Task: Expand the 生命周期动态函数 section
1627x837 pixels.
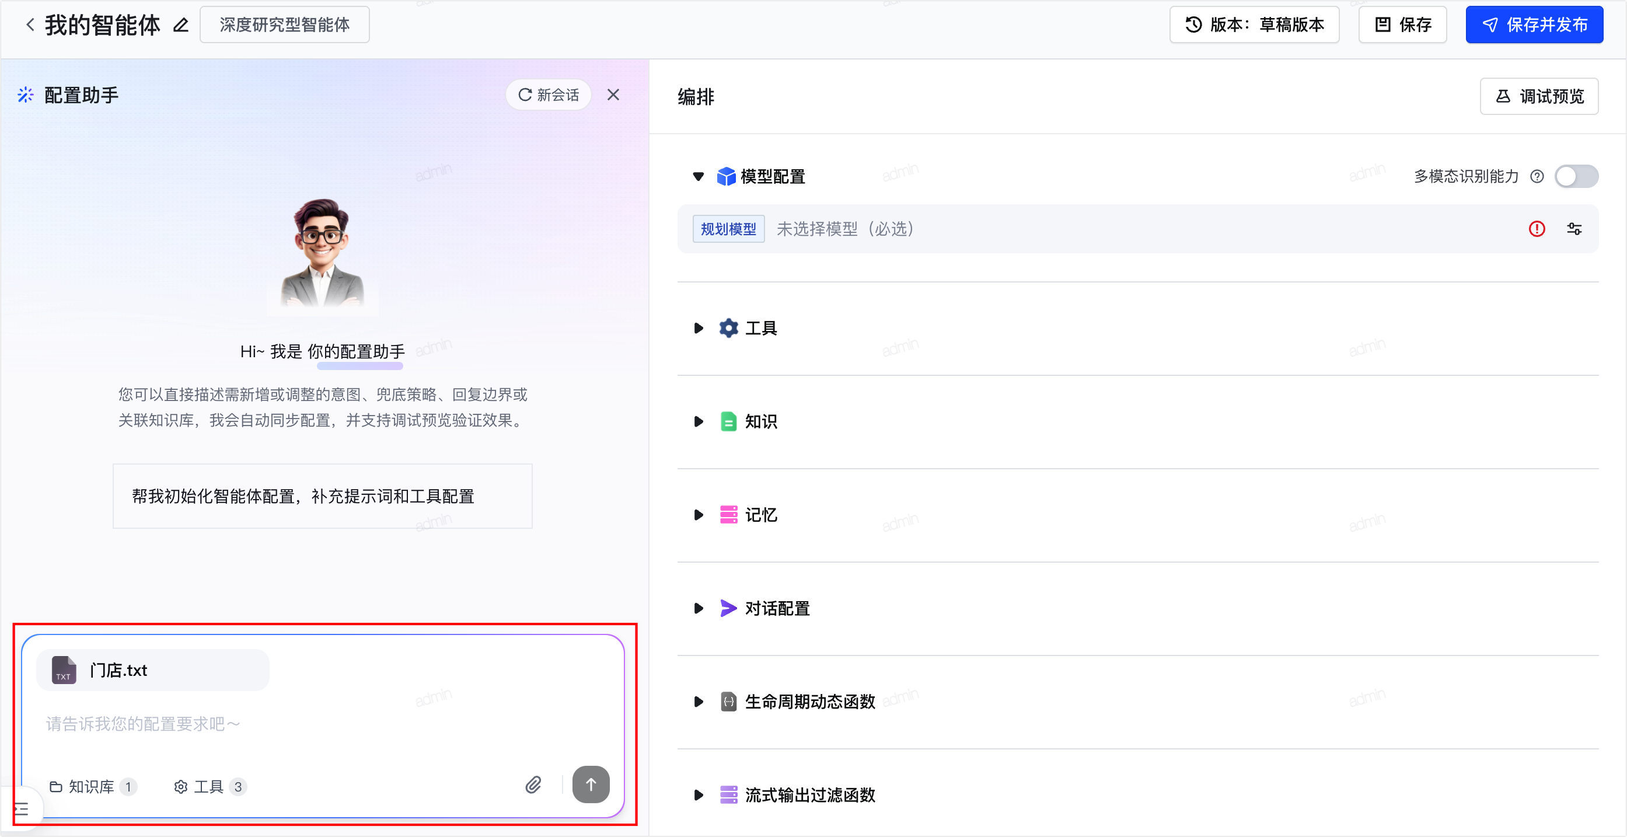Action: click(698, 701)
